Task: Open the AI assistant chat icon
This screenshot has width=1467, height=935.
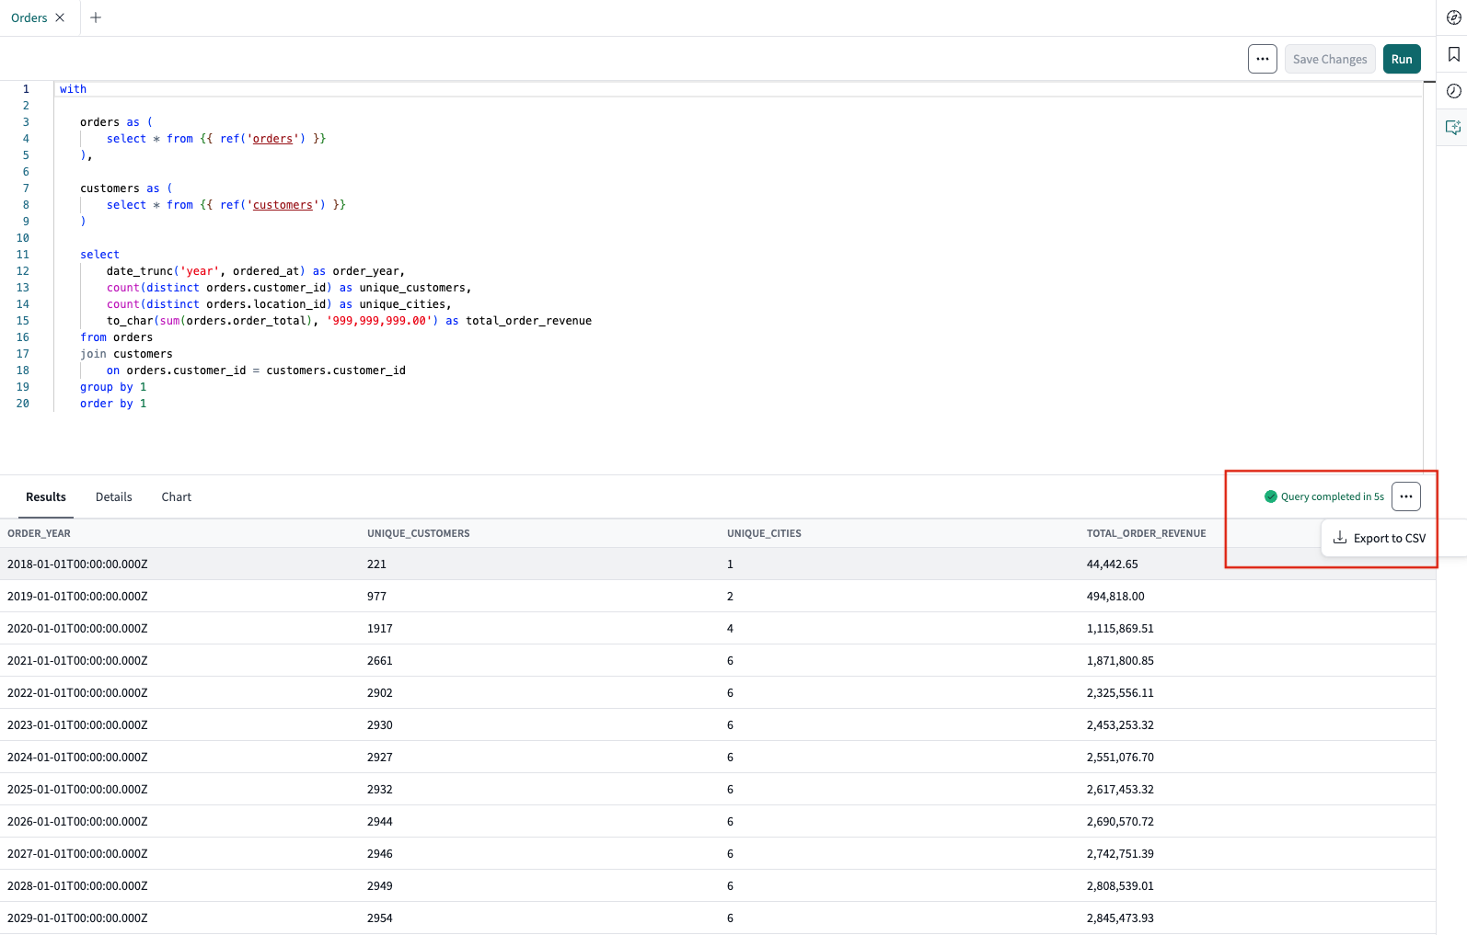Action: pos(1453,128)
